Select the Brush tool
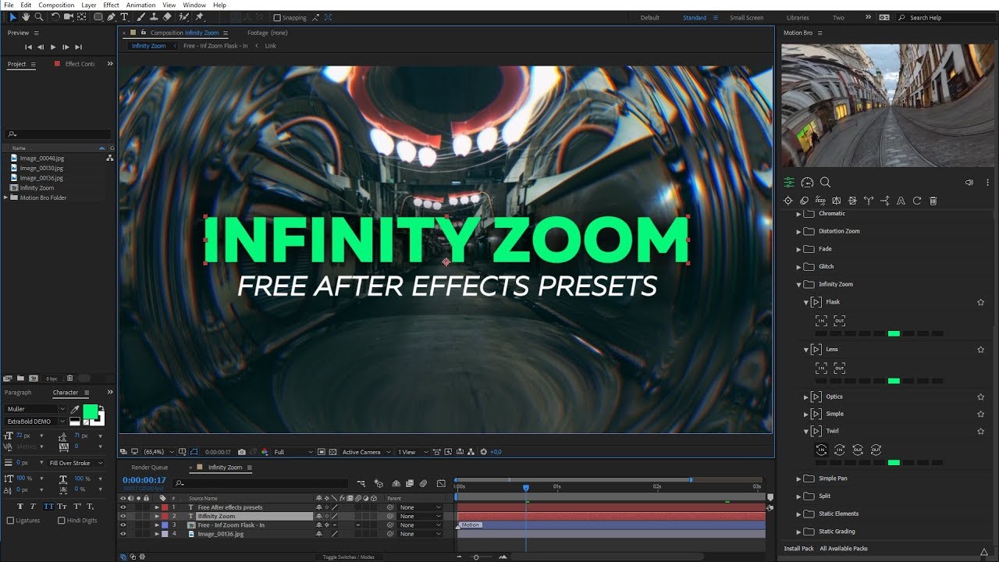 140,16
